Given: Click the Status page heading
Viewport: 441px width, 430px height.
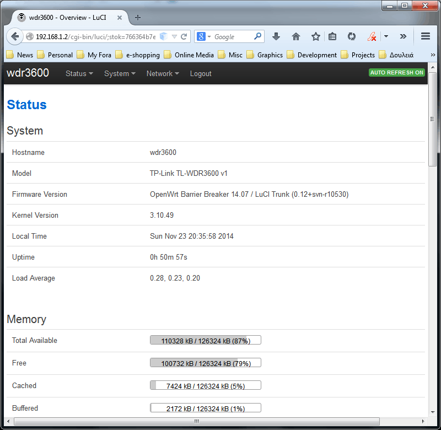Looking at the screenshot, I should pos(26,105).
